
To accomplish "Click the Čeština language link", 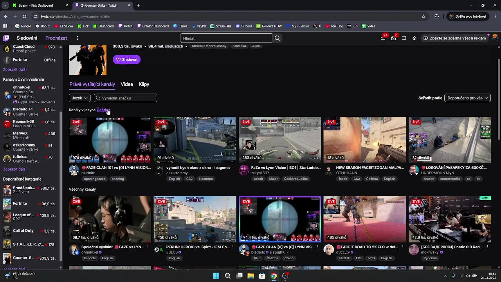I will (x=103, y=110).
